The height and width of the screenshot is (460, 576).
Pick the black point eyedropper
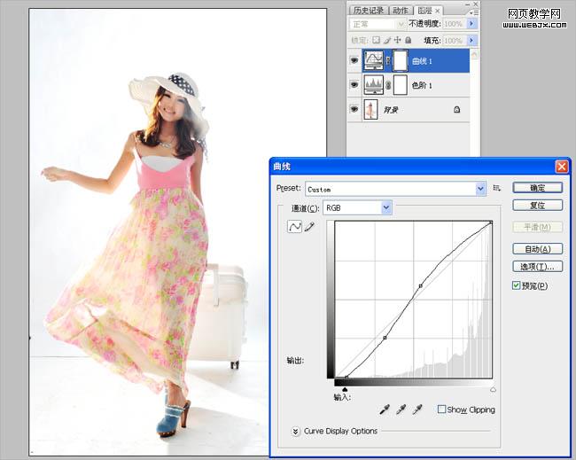pyautogui.click(x=385, y=409)
